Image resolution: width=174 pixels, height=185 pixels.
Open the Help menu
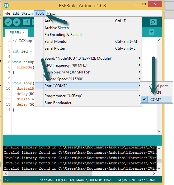(x=50, y=13)
